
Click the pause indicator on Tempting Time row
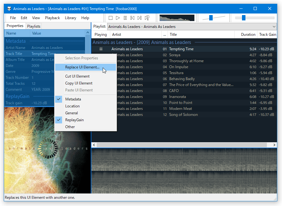101,49
